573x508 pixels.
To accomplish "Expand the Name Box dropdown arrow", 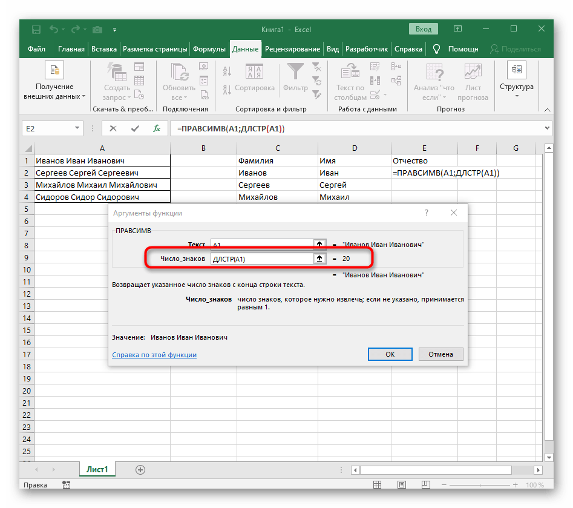I will pyautogui.click(x=77, y=128).
